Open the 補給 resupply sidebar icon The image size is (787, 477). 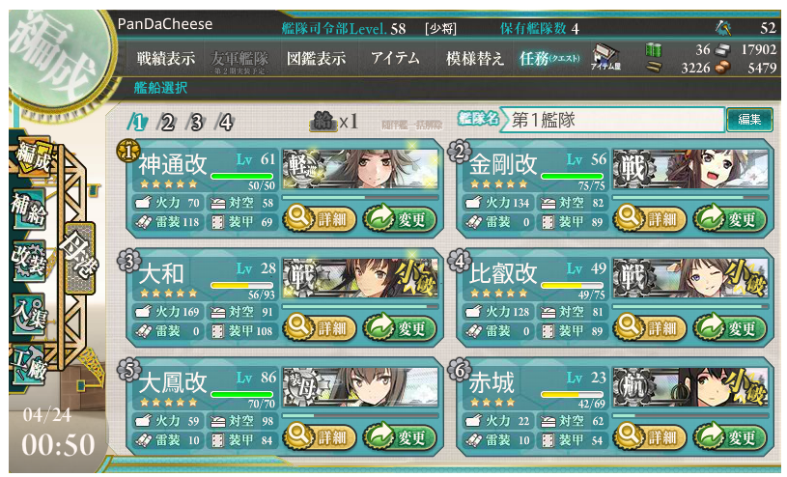[29, 210]
